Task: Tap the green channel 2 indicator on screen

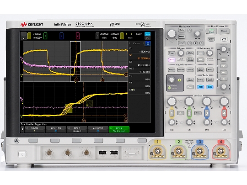Action: 45,36
